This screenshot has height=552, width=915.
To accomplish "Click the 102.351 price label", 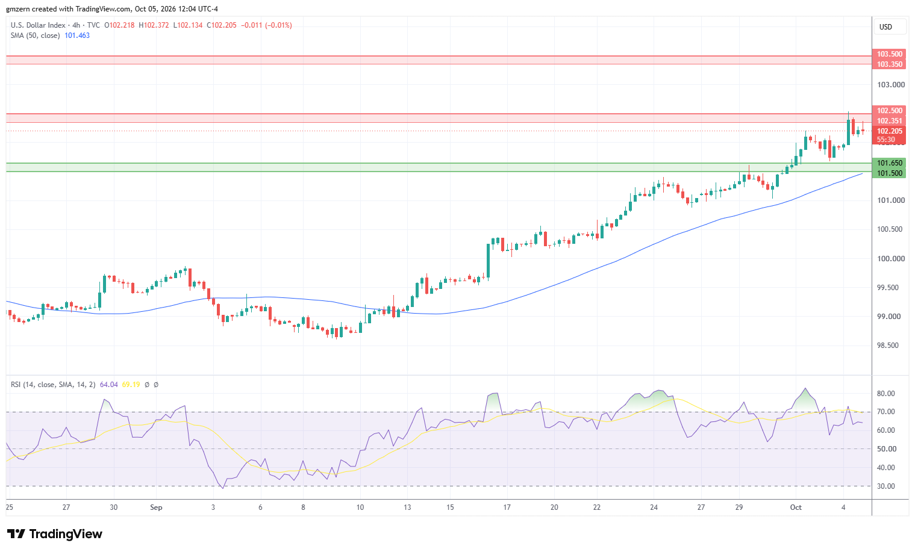I will pos(890,121).
